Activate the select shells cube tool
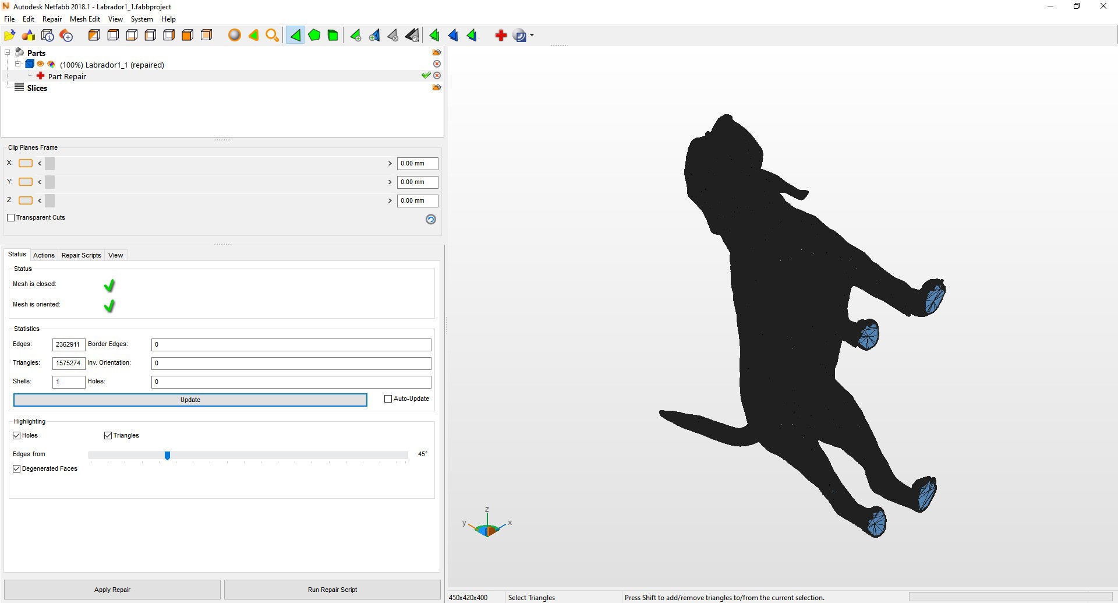1118x603 pixels. click(333, 36)
